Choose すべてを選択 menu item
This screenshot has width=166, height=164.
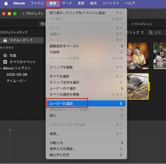pos(86,76)
